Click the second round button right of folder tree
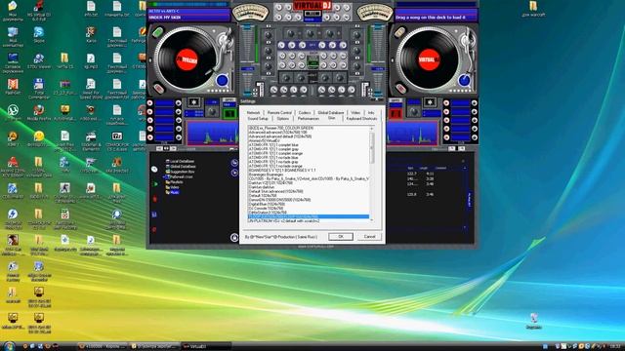 (234, 173)
